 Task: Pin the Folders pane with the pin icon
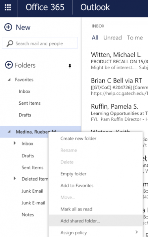[x=70, y=66]
